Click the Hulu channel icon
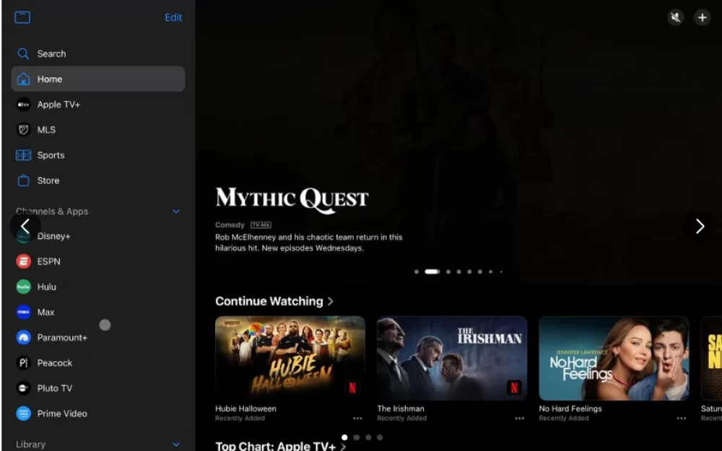This screenshot has height=451, width=722. pyautogui.click(x=24, y=286)
